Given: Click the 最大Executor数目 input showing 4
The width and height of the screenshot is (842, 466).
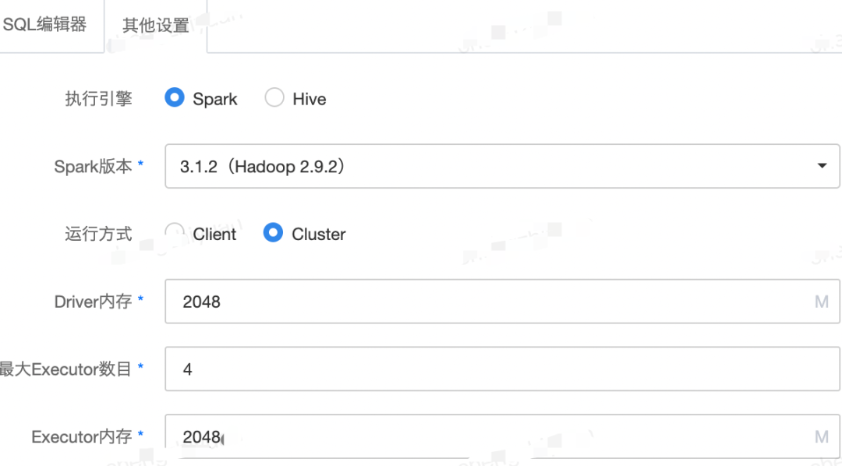Looking at the screenshot, I should 502,369.
